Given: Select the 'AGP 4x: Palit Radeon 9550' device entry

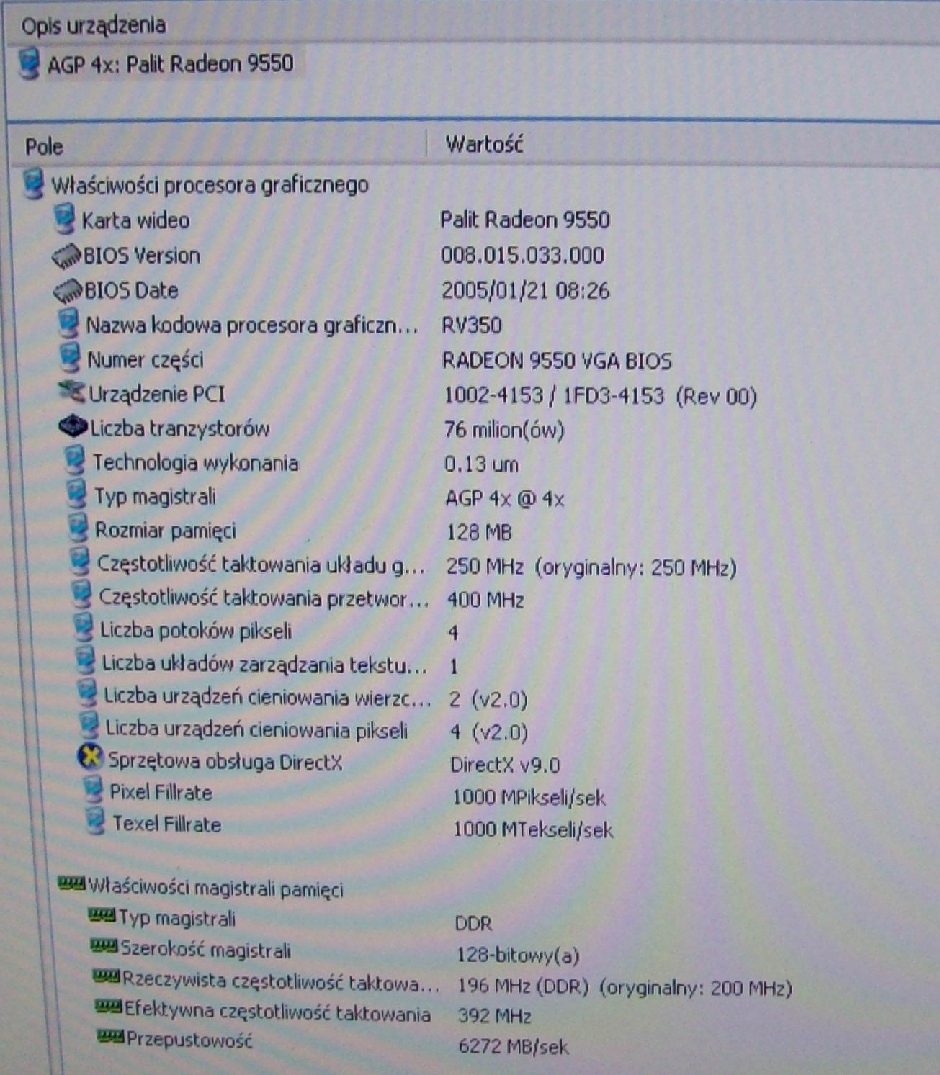Looking at the screenshot, I should pos(170,64).
